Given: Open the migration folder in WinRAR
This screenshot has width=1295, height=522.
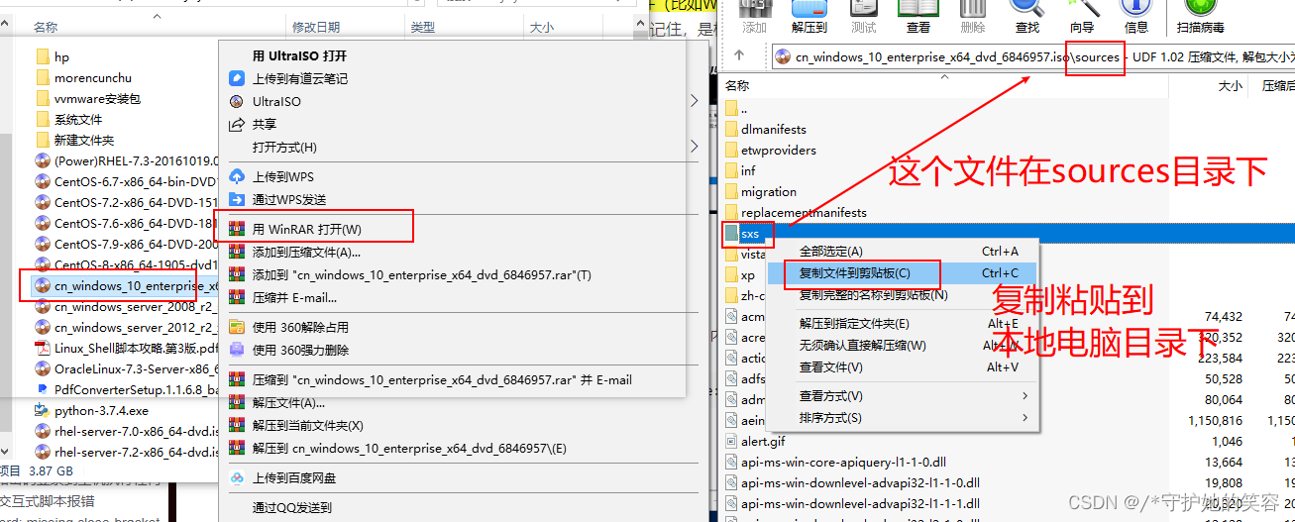Looking at the screenshot, I should pos(769,191).
